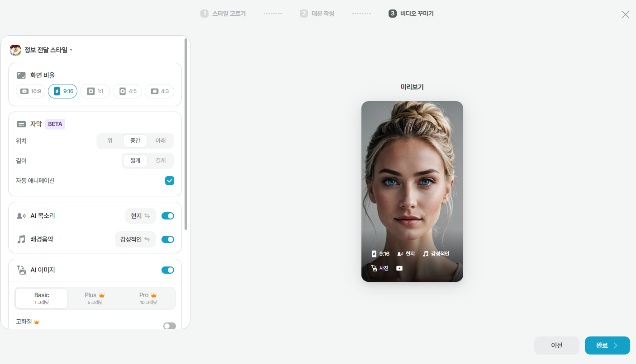Click the AI 이미지 section icon
Viewport: 636px width, 364px height.
point(21,270)
